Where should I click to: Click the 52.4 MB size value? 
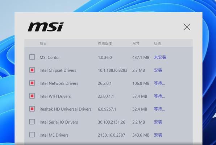click(x=140, y=109)
